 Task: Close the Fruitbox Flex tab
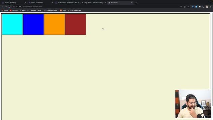tap(79, 3)
